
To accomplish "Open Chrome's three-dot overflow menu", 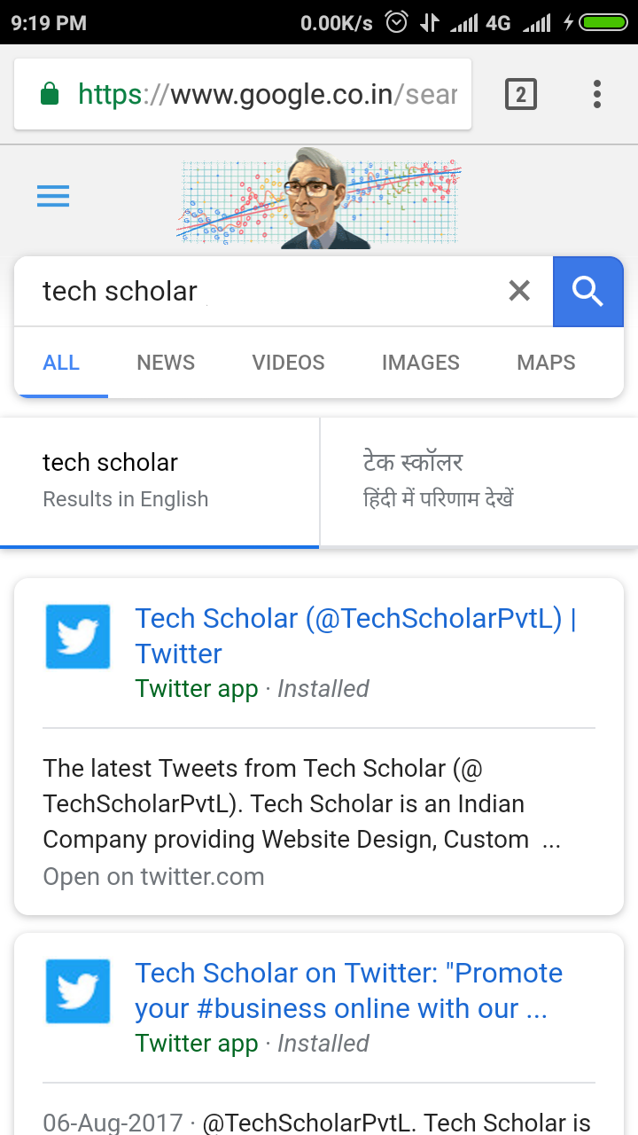I will tap(597, 94).
